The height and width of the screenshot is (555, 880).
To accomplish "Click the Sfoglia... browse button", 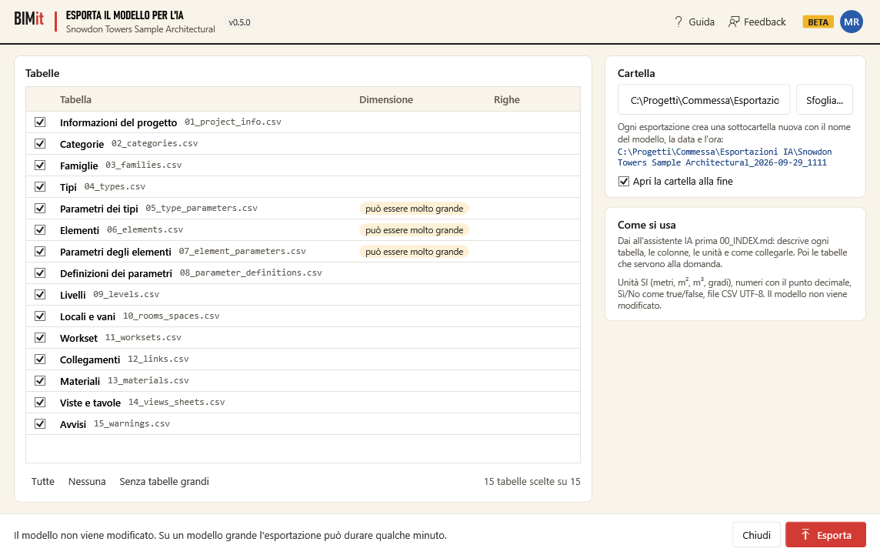I will coord(824,100).
